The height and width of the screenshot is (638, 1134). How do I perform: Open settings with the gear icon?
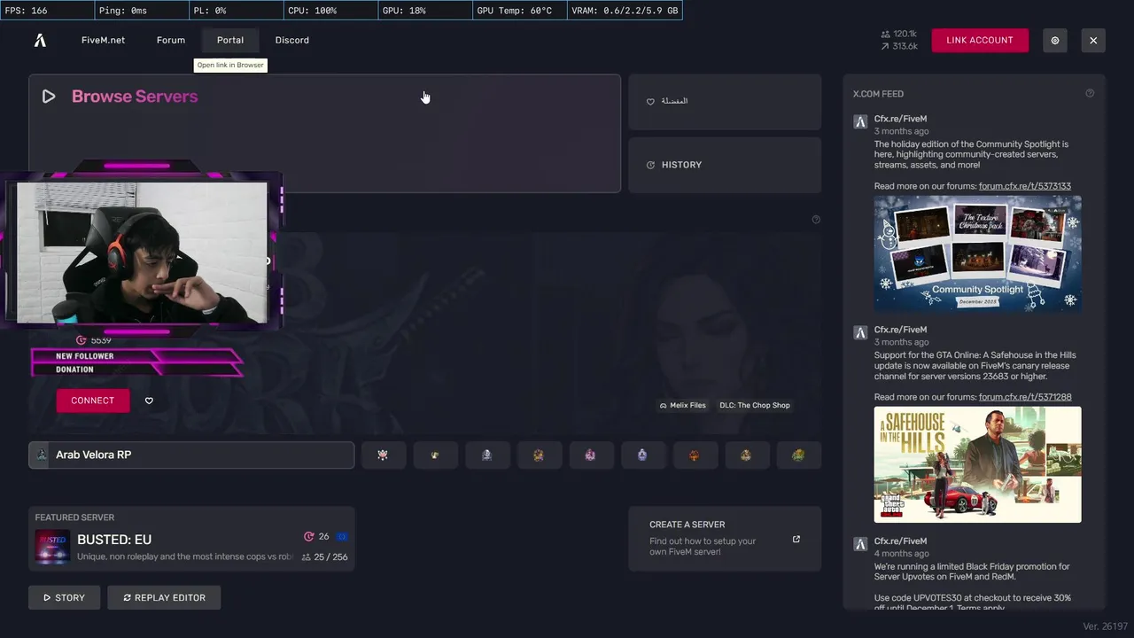pyautogui.click(x=1055, y=40)
